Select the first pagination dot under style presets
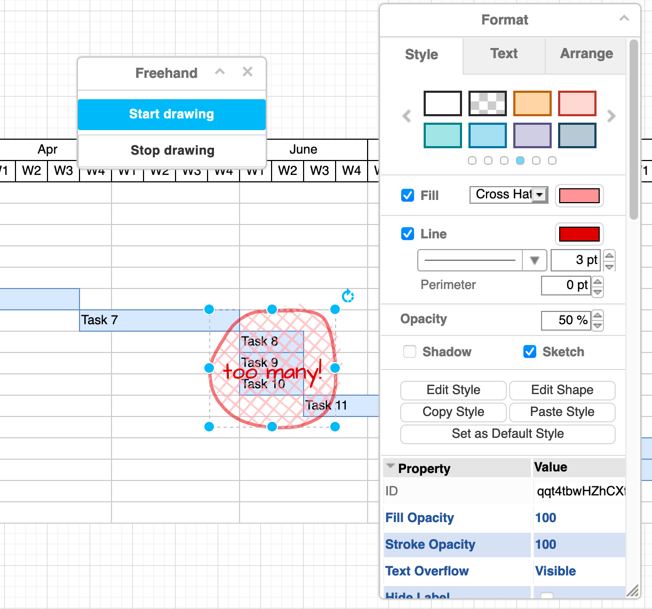This screenshot has height=609, width=652. pos(472,160)
